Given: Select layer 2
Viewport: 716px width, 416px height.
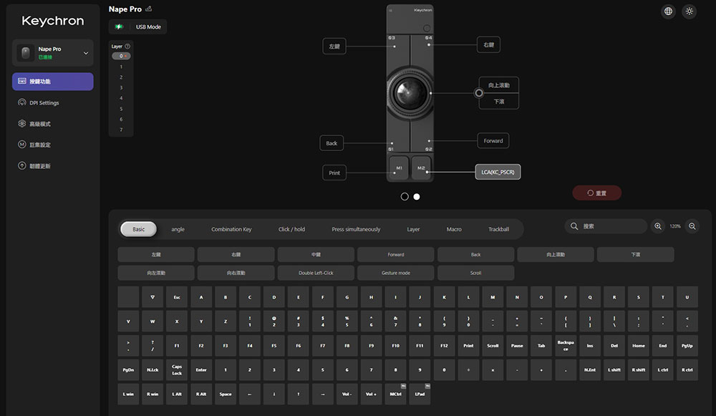Looking at the screenshot, I should pos(121,77).
